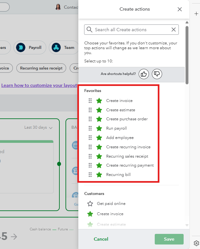Viewport: 200px width, 249px height.
Task: Grab the drag handle for Run payroll
Action: pyautogui.click(x=90, y=128)
